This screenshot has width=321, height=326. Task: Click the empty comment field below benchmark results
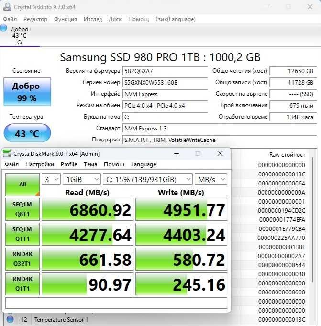[x=116, y=303]
